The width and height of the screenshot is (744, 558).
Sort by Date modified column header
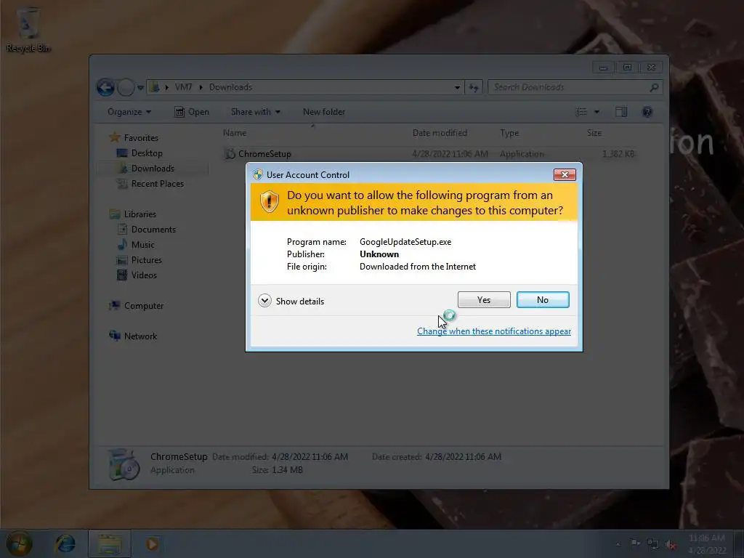pyautogui.click(x=440, y=133)
